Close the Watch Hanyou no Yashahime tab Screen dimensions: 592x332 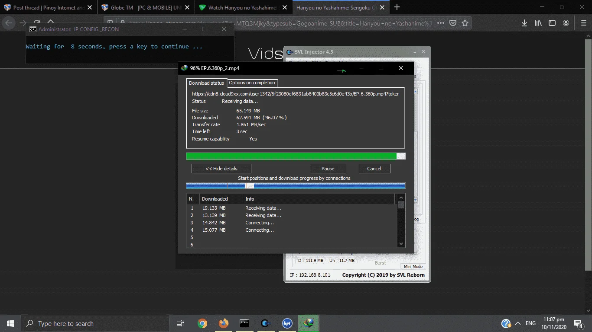(284, 7)
